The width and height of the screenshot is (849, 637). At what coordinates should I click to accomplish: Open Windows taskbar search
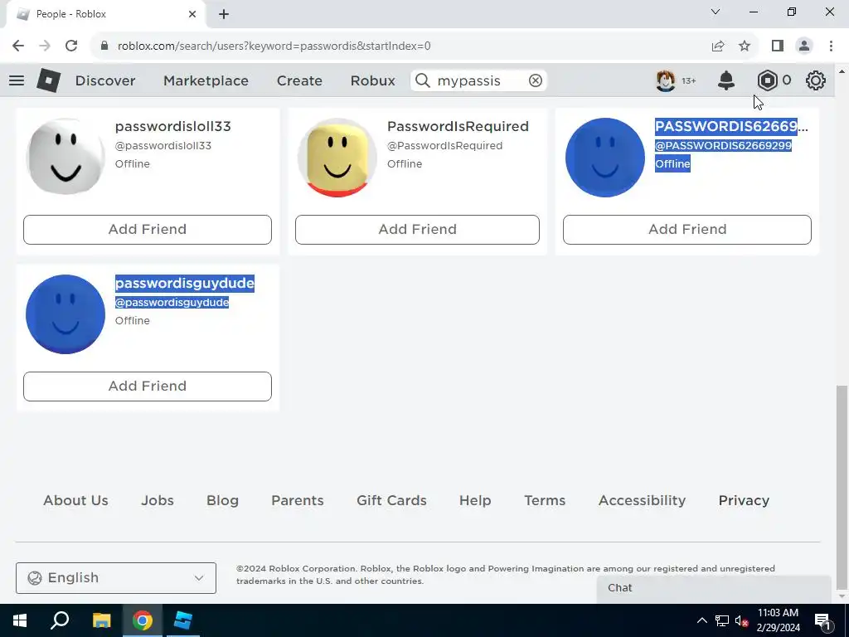click(x=60, y=620)
